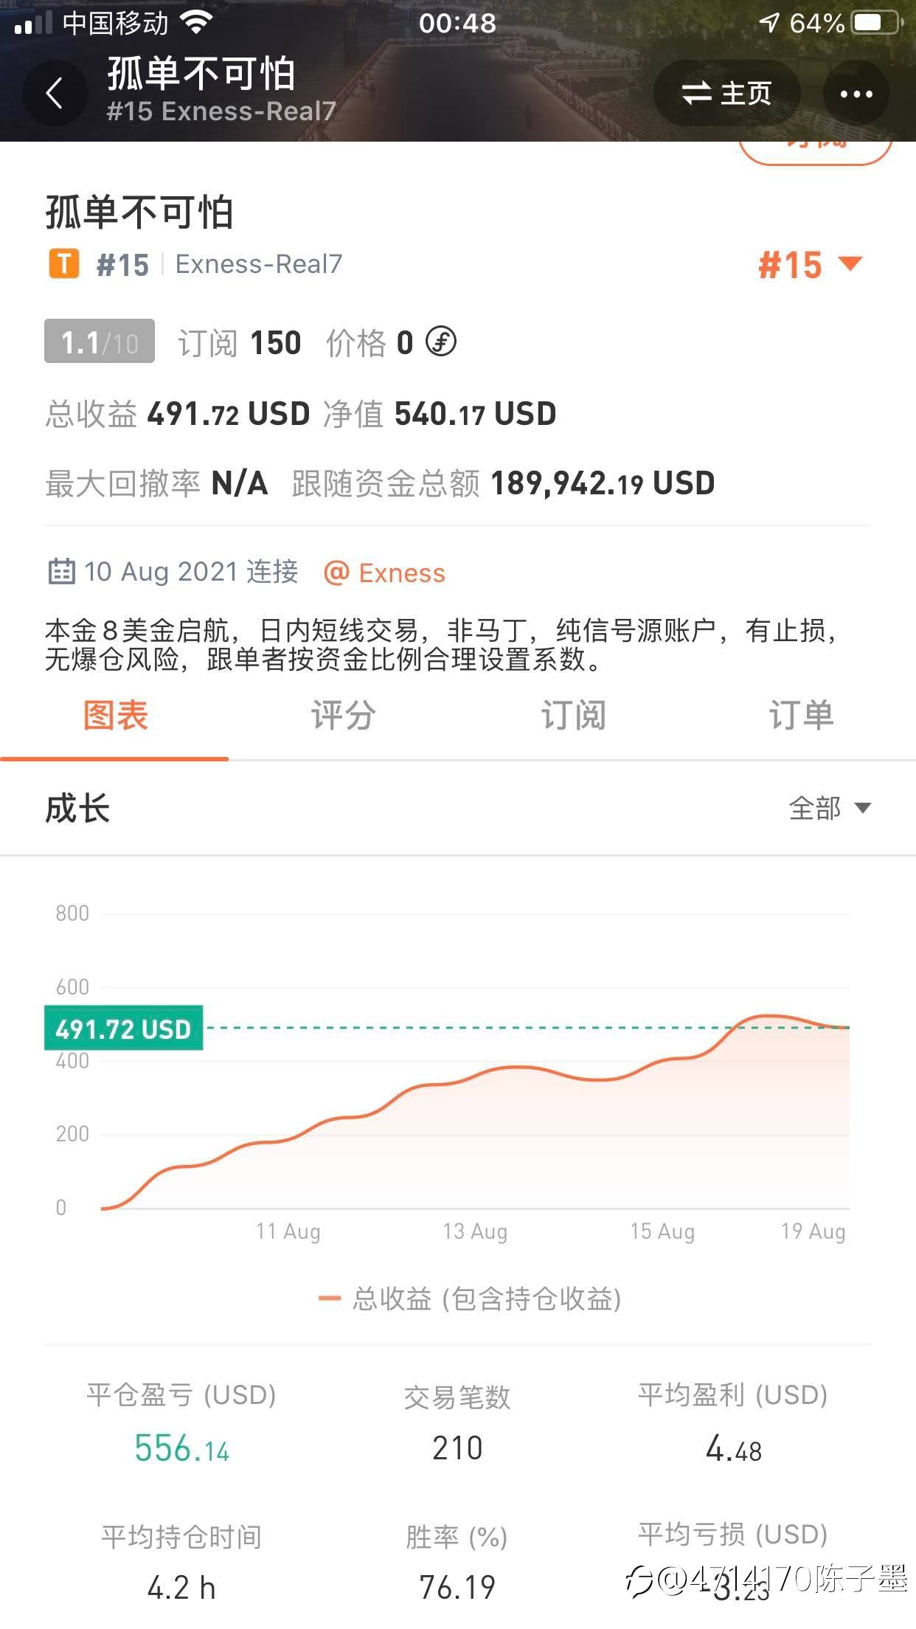
Task: Tap the calendar icon beside connection date
Action: (61, 572)
